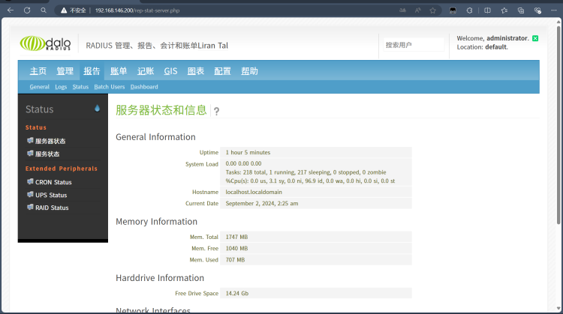The width and height of the screenshot is (563, 314).
Task: Click the system load value '0.00 0.00 0.00'
Action: [243, 163]
